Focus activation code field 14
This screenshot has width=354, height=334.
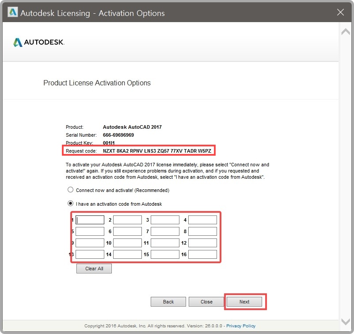[x=127, y=254]
